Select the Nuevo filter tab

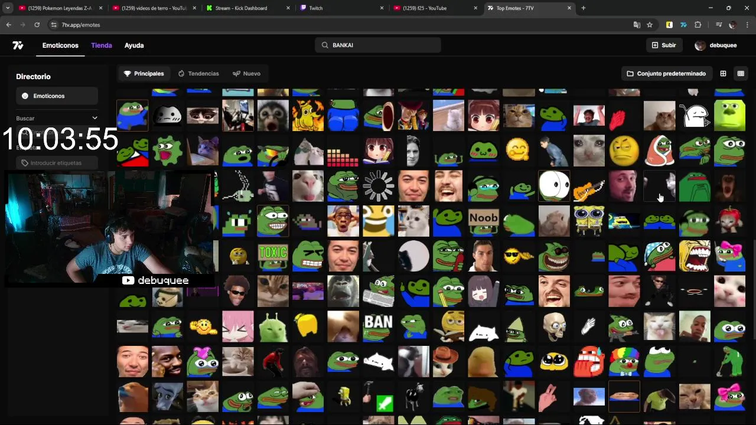pyautogui.click(x=246, y=74)
